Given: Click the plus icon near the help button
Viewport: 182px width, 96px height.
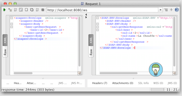Looking at the screenshot, I should click(x=171, y=10).
